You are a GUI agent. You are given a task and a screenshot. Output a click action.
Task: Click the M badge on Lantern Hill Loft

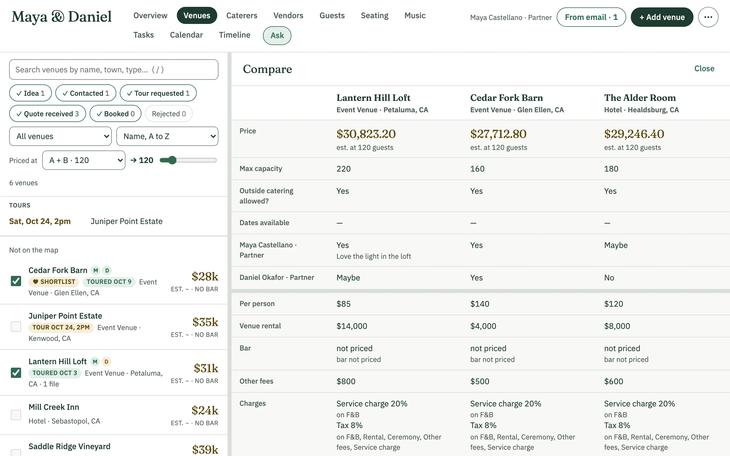(x=95, y=362)
